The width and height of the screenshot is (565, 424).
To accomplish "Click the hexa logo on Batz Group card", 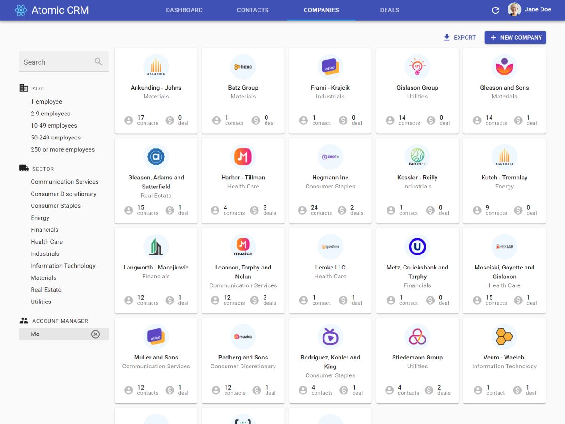I will [243, 66].
